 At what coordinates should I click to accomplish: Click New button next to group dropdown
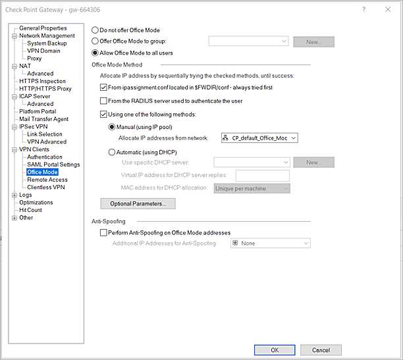(314, 41)
